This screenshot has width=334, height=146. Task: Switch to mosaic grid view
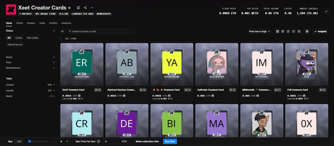pos(288,31)
